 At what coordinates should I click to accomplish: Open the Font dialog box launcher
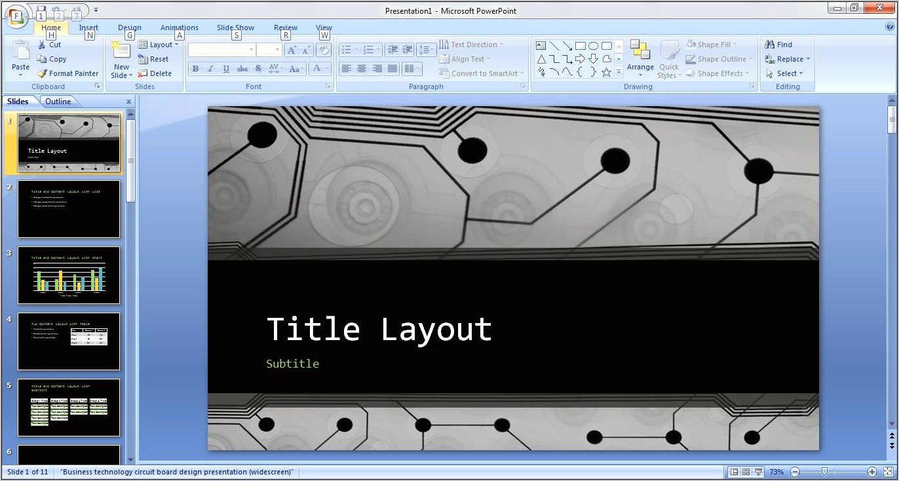[x=328, y=87]
